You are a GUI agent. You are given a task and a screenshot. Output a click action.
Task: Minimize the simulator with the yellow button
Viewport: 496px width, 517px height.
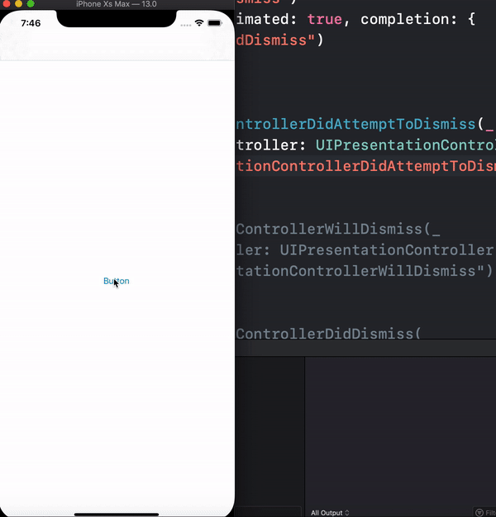click(18, 4)
